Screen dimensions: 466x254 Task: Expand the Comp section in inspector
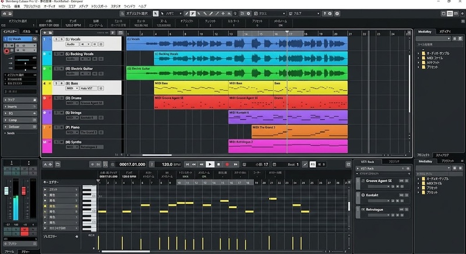[20, 120]
